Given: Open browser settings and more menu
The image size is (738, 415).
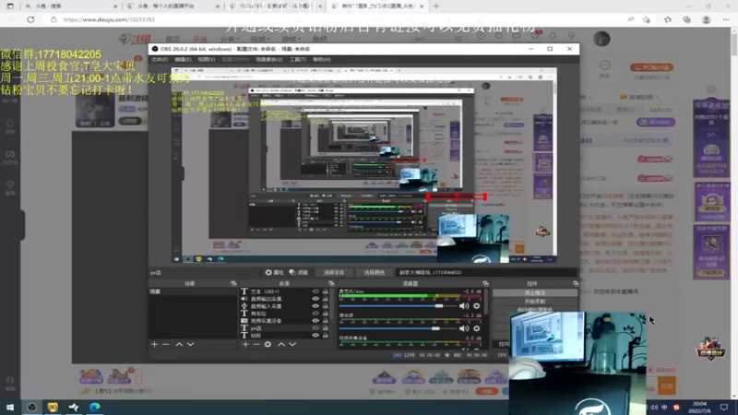Looking at the screenshot, I should [726, 19].
